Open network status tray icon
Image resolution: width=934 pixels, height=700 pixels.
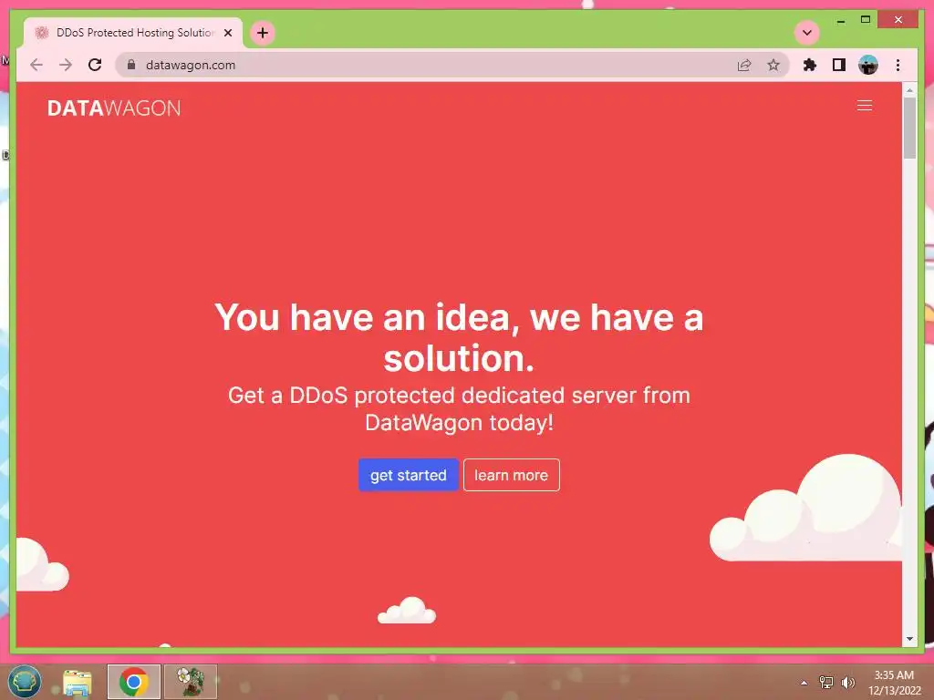pyautogui.click(x=826, y=683)
